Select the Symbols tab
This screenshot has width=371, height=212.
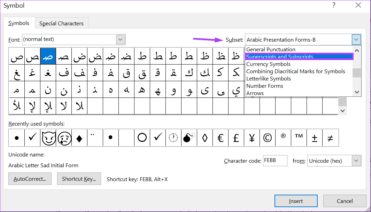click(x=19, y=23)
